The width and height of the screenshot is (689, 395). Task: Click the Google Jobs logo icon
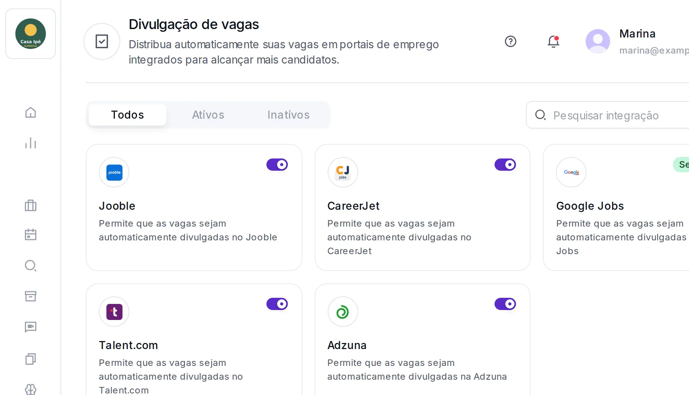click(571, 172)
